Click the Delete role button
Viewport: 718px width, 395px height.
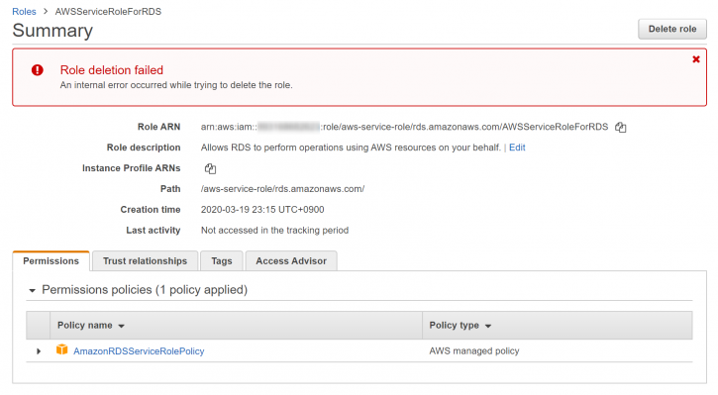point(672,29)
